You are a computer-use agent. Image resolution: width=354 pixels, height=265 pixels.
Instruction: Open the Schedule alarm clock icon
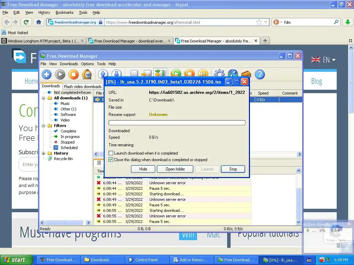pyautogui.click(x=87, y=75)
